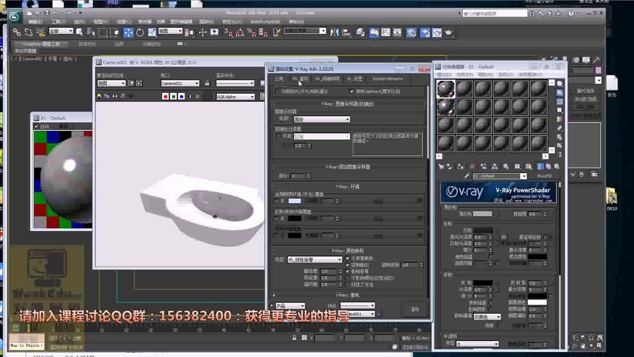Screen dimensions: 634x357
Task: Click the Go to Parent icon in Material Editor
Action: [x=548, y=166]
